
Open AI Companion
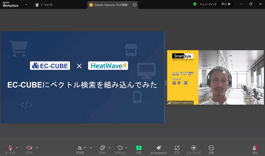tap(159, 150)
